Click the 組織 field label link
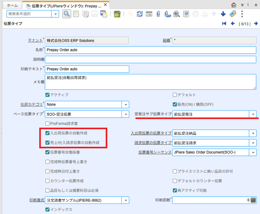Image resolution: width=260 pixels, height=214 pixels. click(x=166, y=40)
